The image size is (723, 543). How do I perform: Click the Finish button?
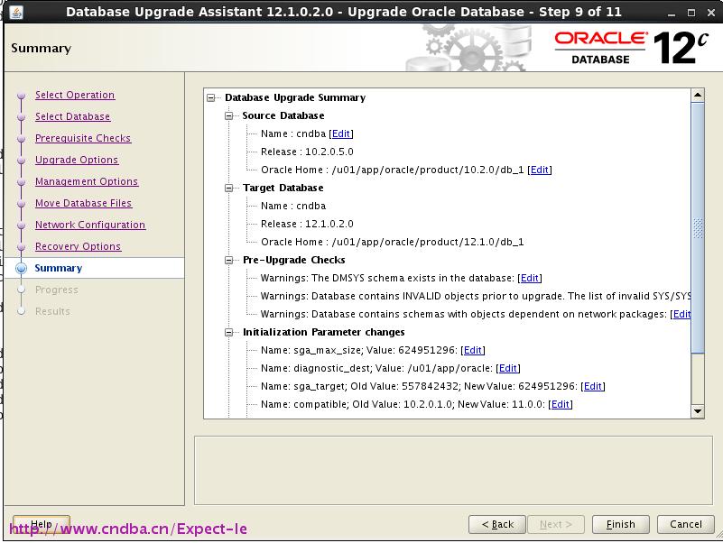(621, 524)
